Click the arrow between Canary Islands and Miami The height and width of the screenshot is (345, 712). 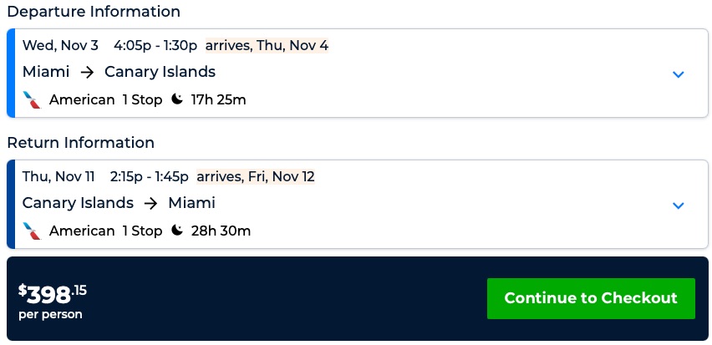150,203
